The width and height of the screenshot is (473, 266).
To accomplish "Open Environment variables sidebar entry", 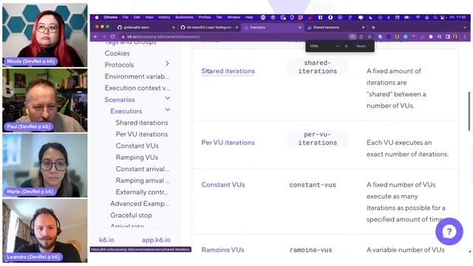I will tap(137, 77).
